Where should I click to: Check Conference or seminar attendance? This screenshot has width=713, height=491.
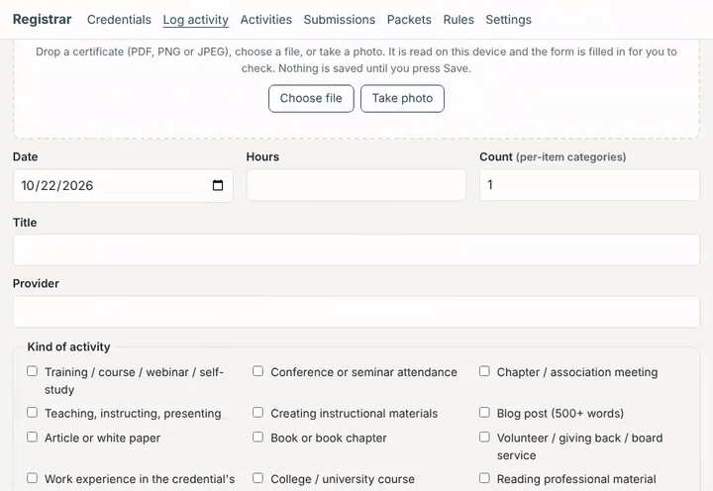click(x=257, y=371)
